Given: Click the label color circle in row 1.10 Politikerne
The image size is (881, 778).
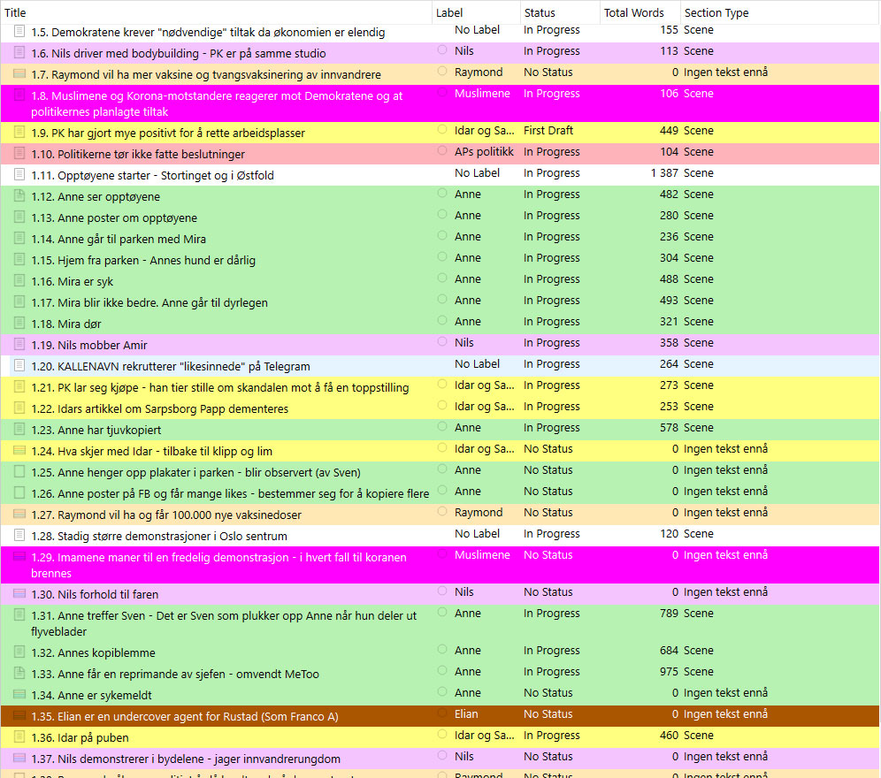Looking at the screenshot, I should tap(442, 151).
